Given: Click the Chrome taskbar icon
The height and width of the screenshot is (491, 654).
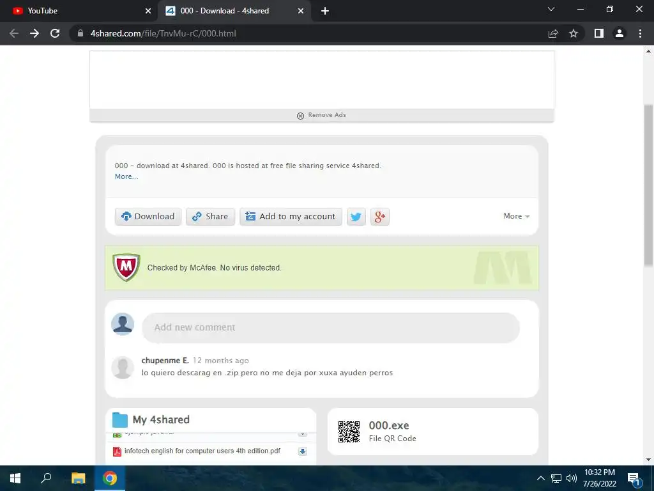Looking at the screenshot, I should coord(110,478).
